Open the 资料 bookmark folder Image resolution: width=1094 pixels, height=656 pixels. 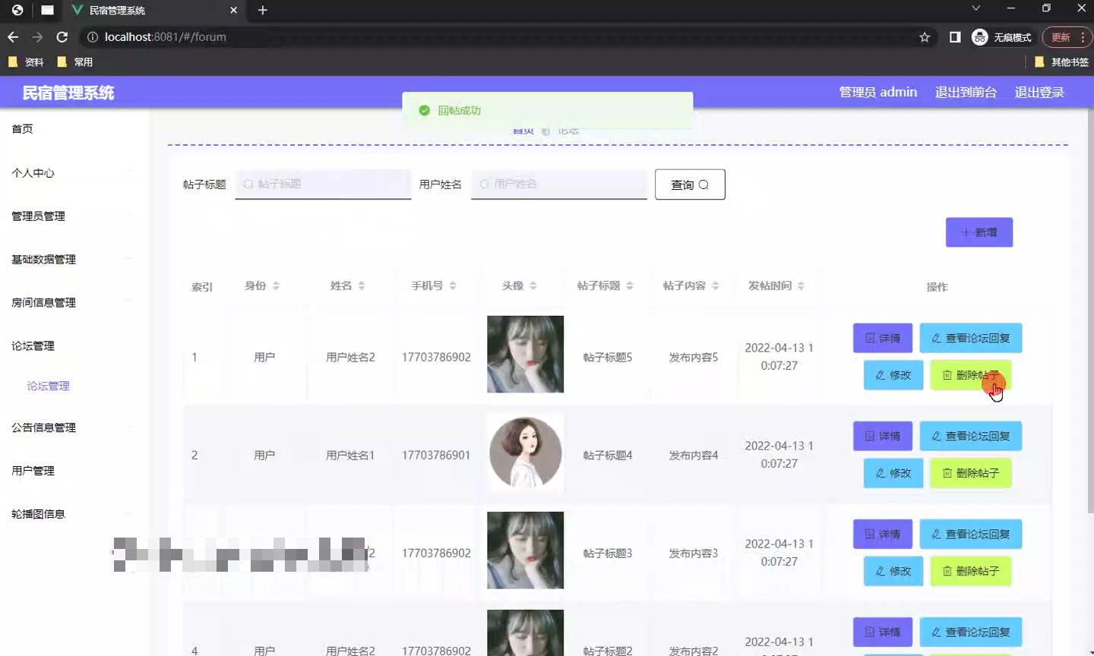point(26,62)
